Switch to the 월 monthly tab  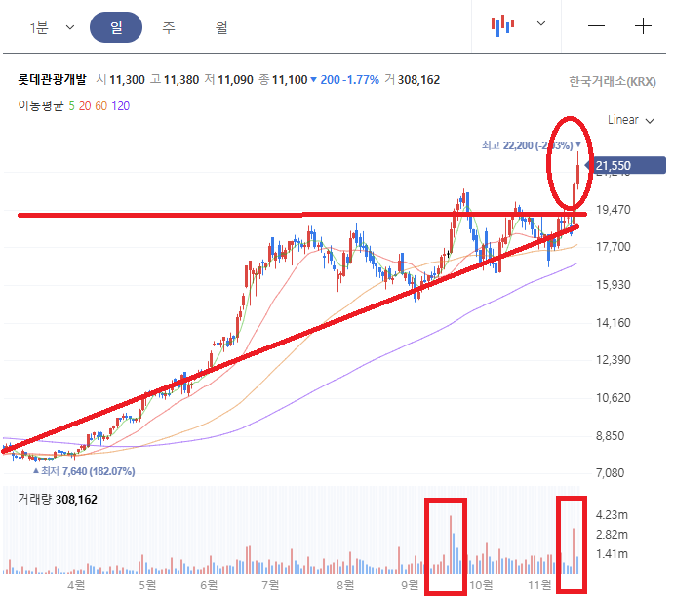coord(221,27)
